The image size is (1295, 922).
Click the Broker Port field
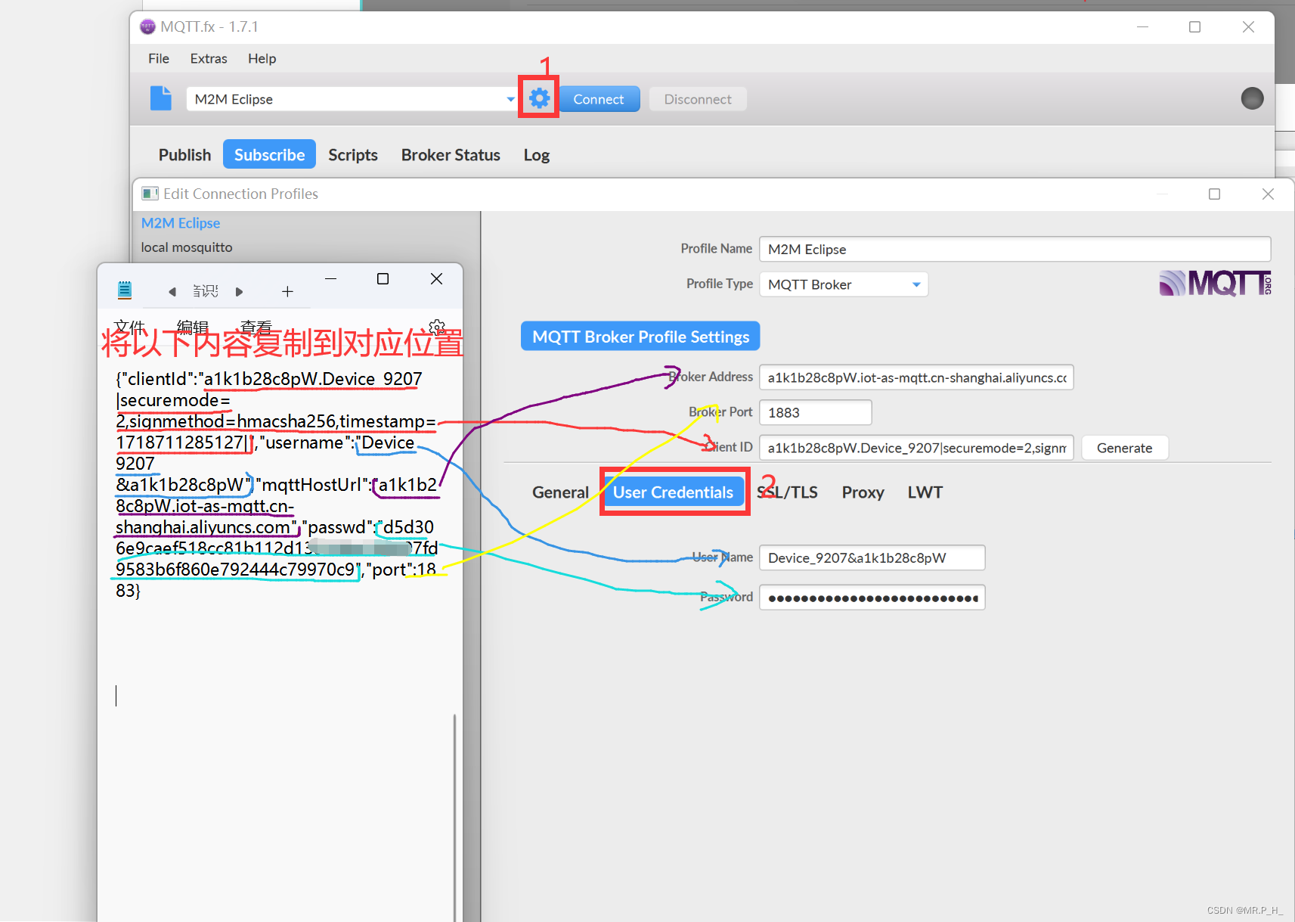point(815,412)
